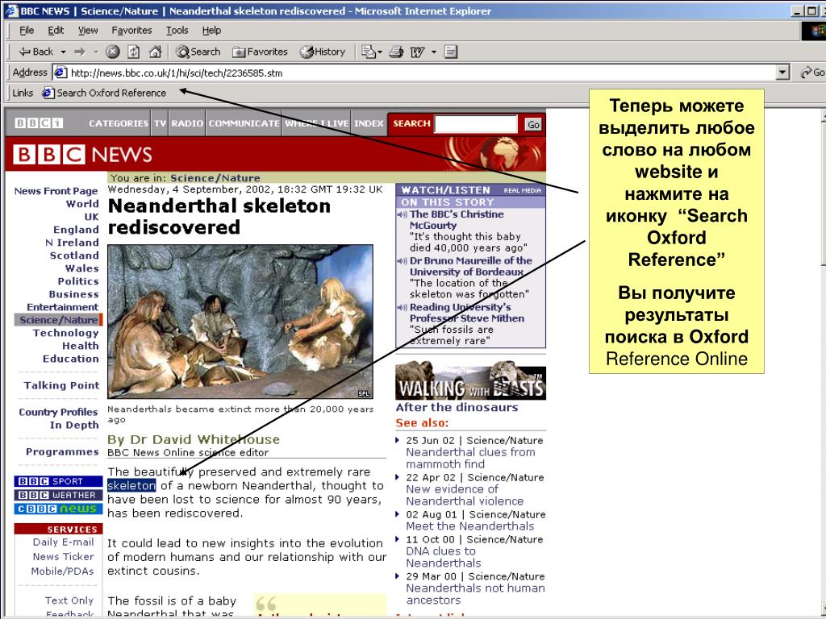Click the Edit with Word icon

click(417, 52)
